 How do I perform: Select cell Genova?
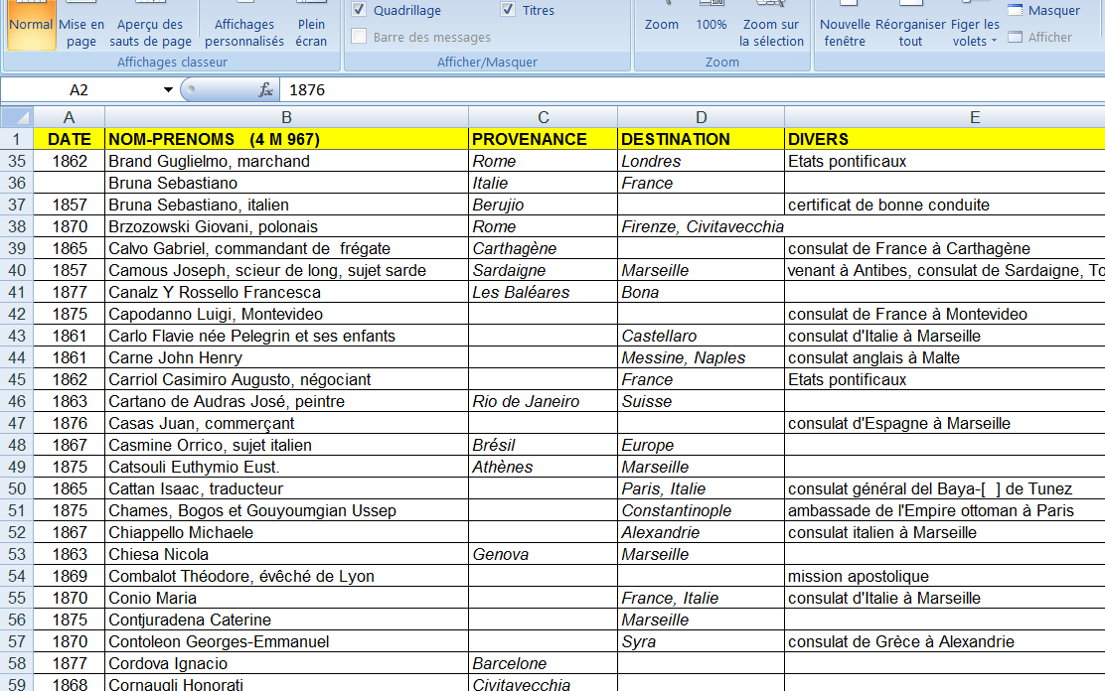click(543, 554)
